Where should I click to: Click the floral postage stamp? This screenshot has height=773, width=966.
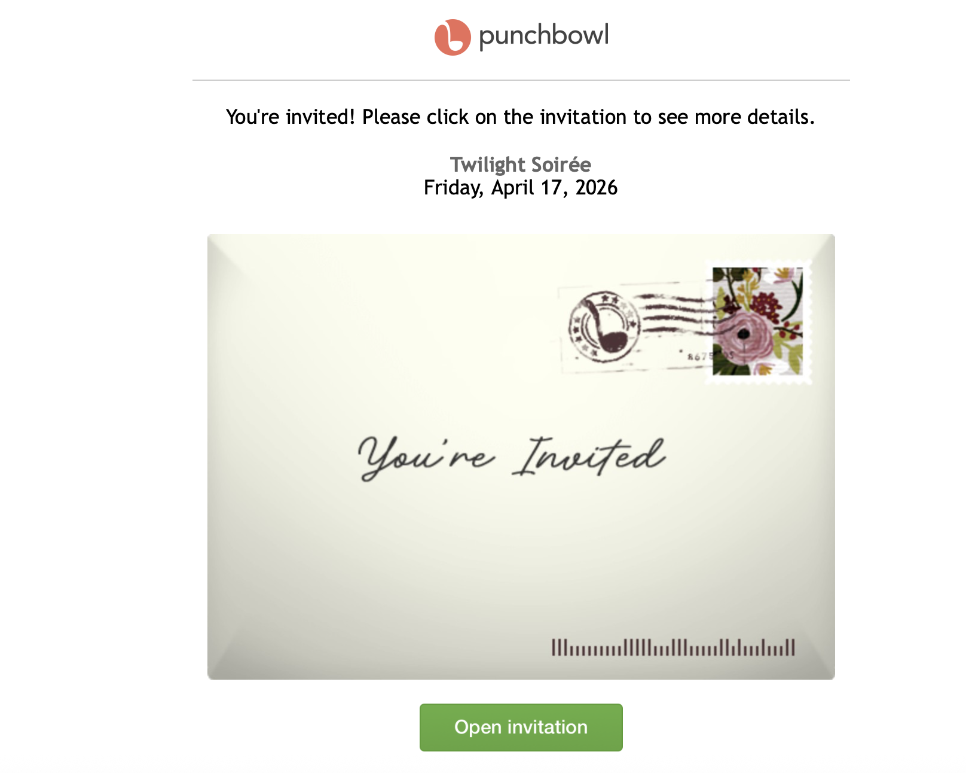click(757, 321)
